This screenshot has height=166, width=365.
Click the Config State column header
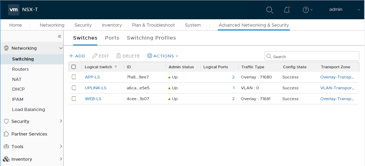[x=295, y=67]
